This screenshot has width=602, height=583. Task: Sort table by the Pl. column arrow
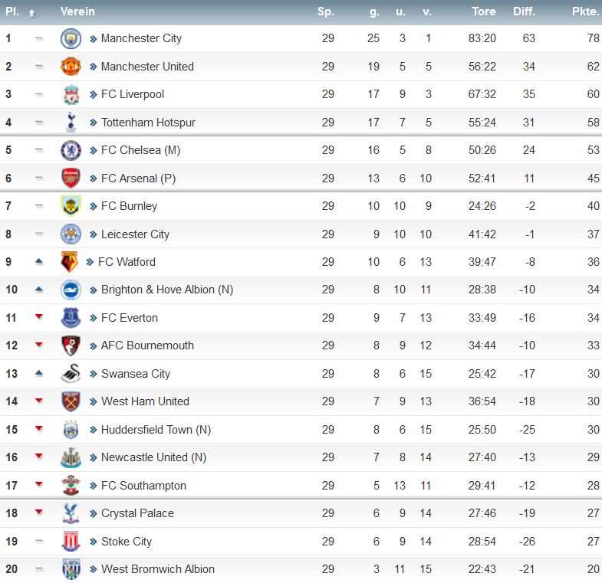pos(32,13)
